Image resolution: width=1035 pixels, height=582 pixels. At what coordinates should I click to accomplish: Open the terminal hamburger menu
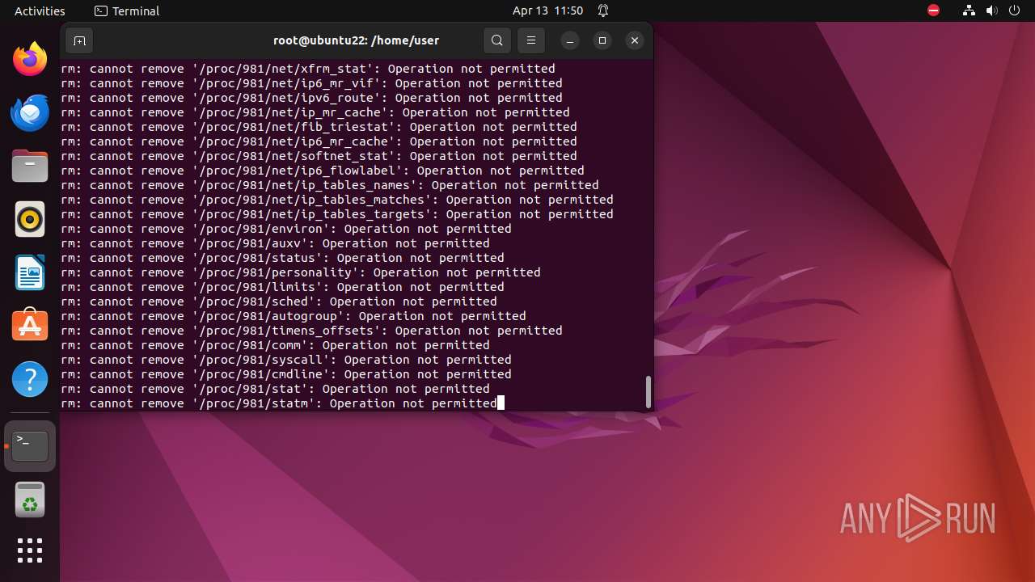point(531,40)
